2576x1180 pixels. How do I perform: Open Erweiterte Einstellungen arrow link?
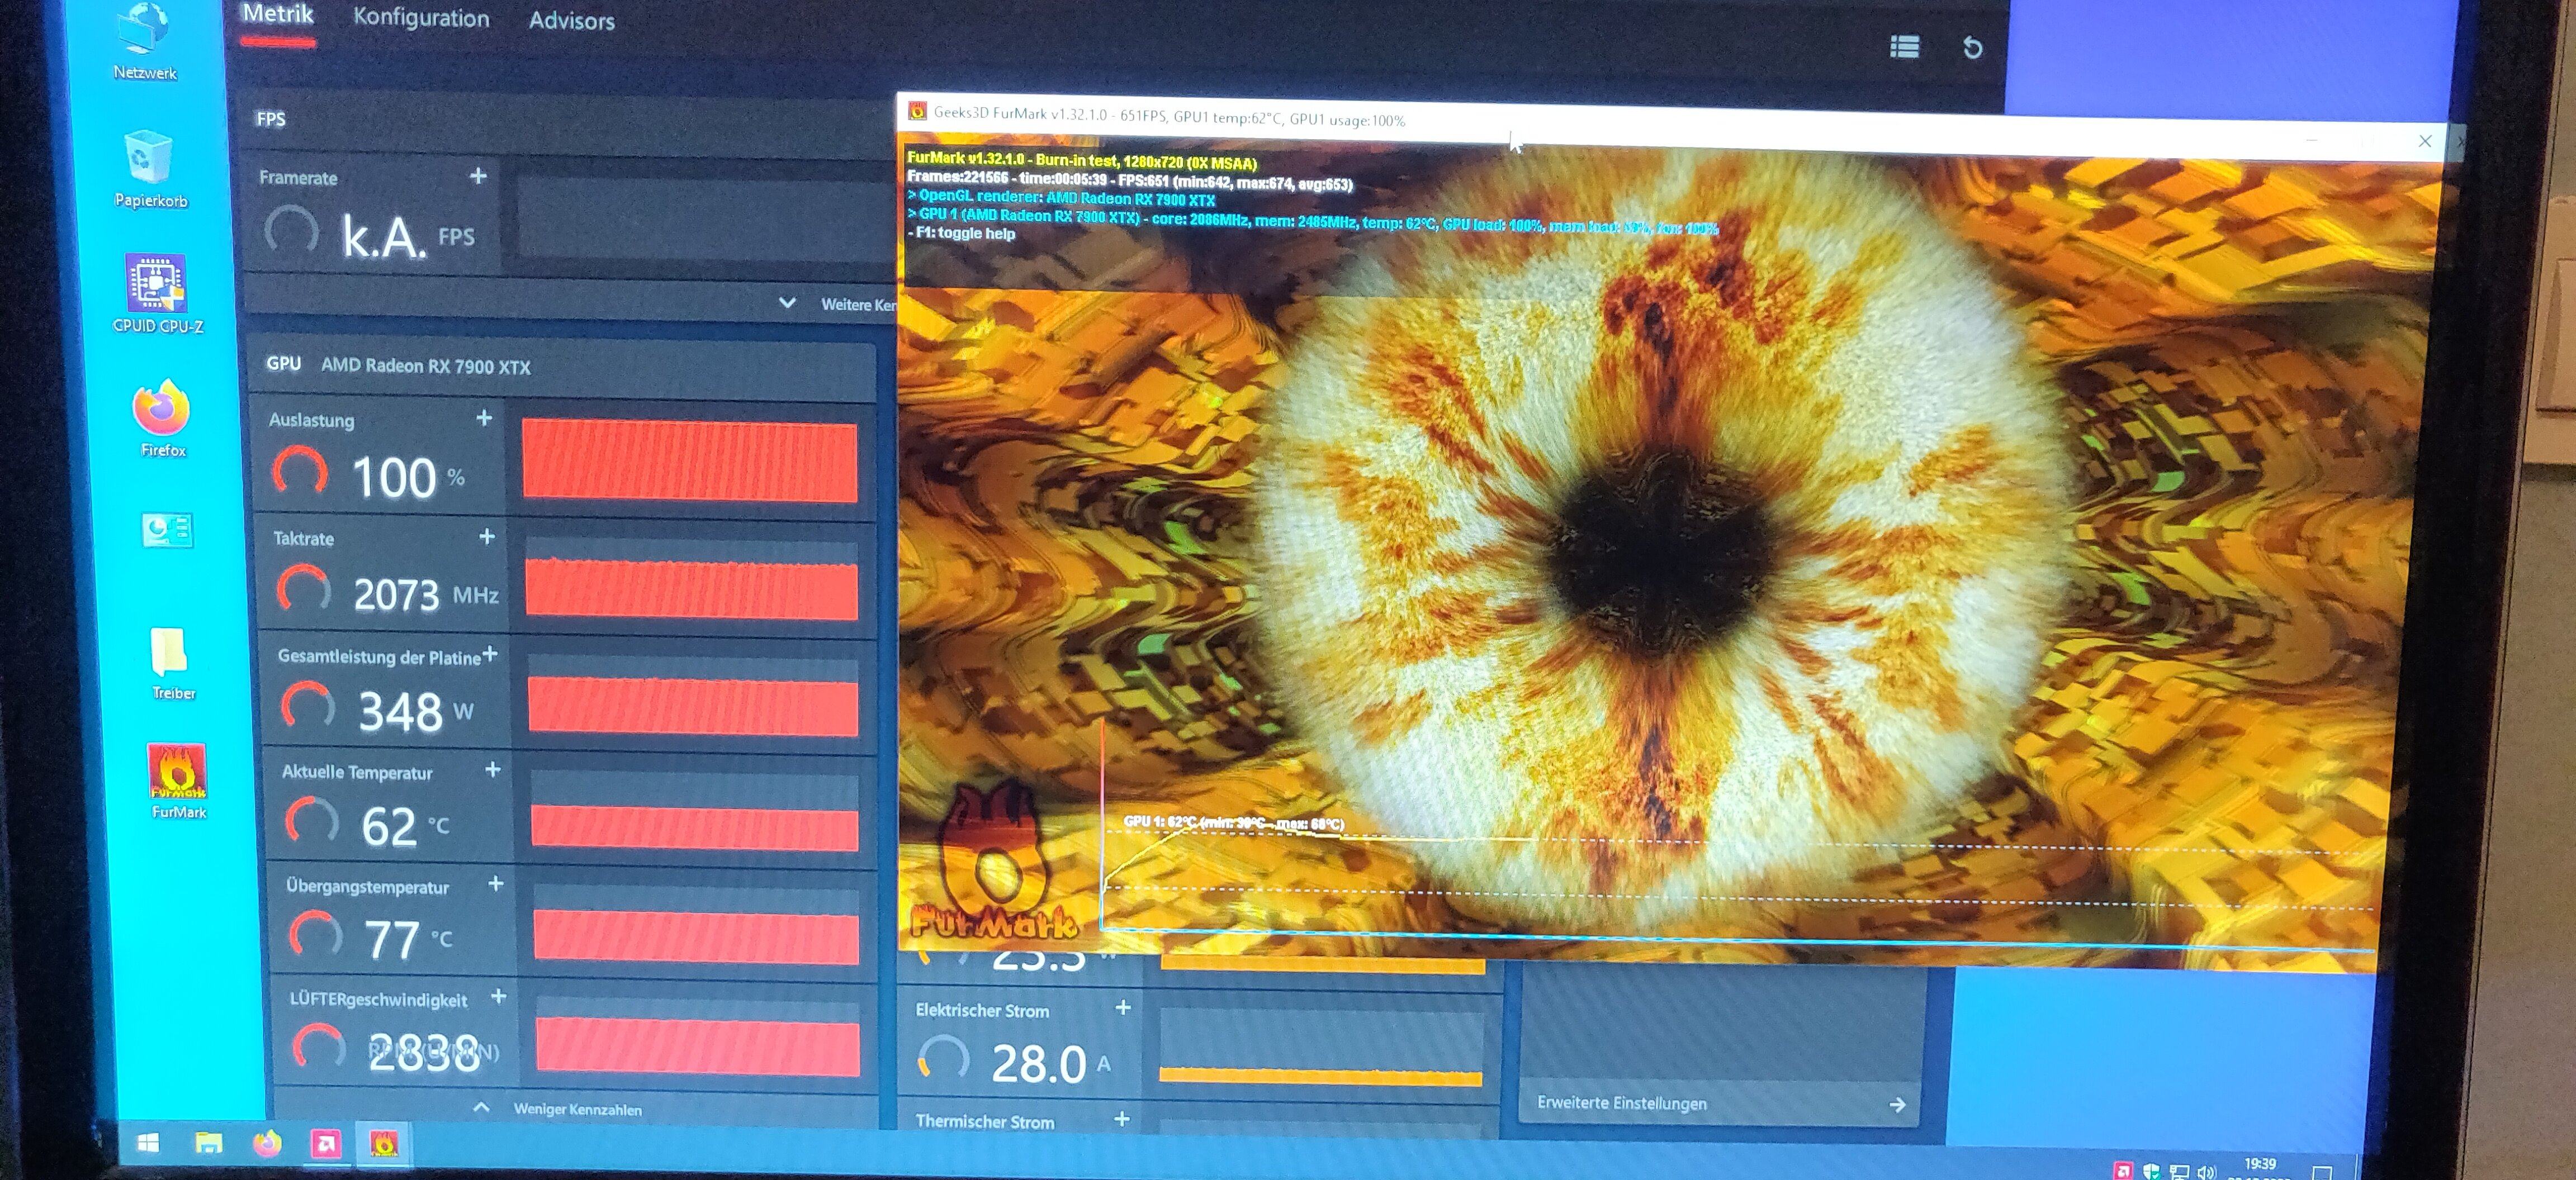1898,1105
